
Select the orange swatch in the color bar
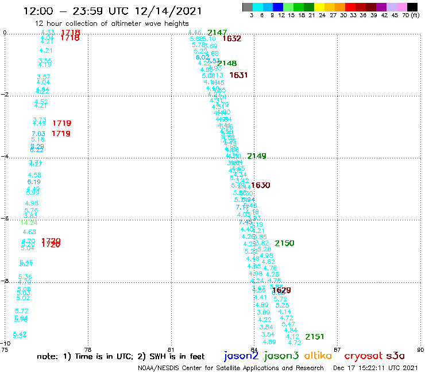340,7
